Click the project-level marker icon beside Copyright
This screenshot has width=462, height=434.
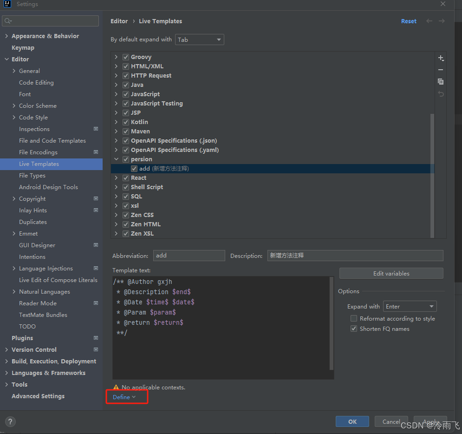click(x=96, y=199)
